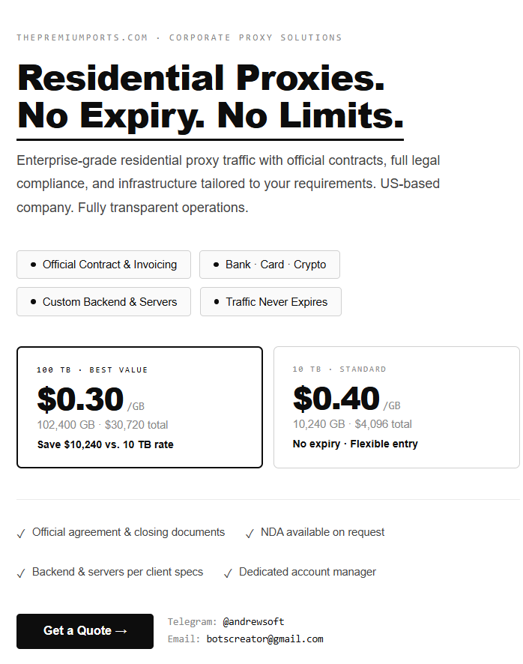
Task: Click bullet dot in Bank Card Crypto badge
Action: 216,265
